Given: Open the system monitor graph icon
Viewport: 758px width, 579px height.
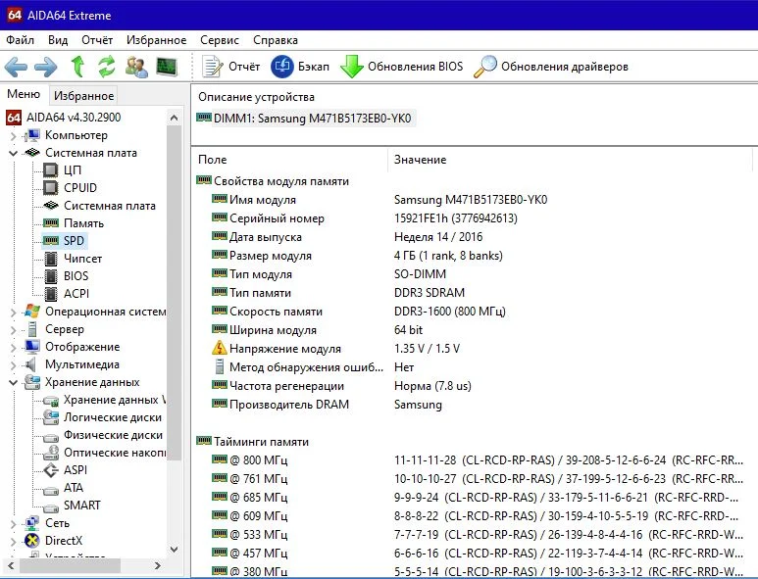Looking at the screenshot, I should click(x=167, y=67).
